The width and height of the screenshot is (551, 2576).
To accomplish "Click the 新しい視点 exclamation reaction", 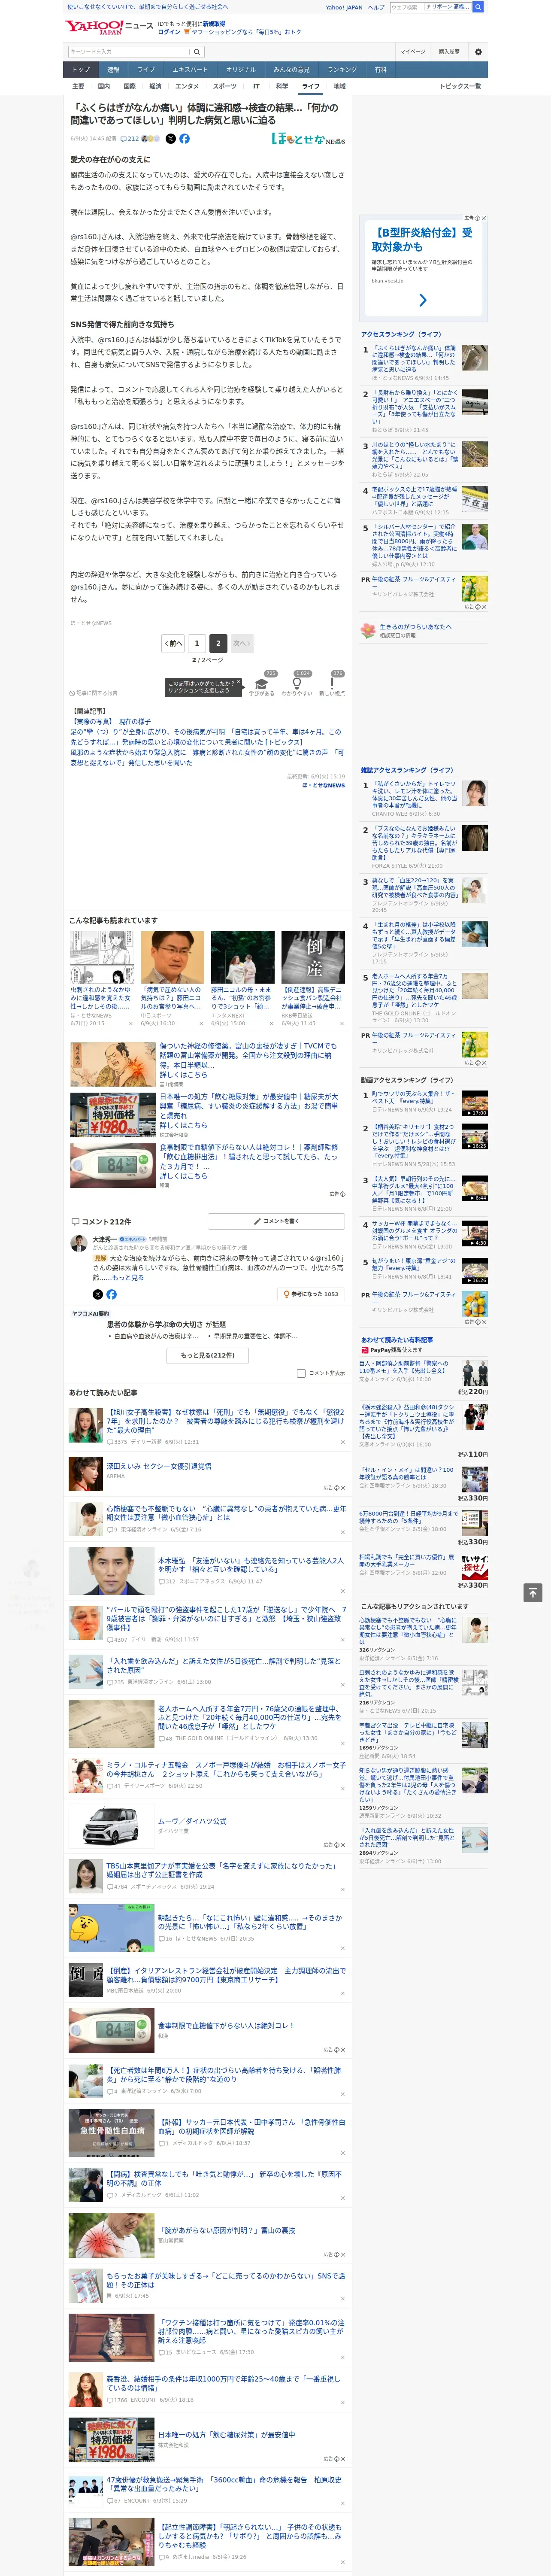I will pyautogui.click(x=332, y=684).
